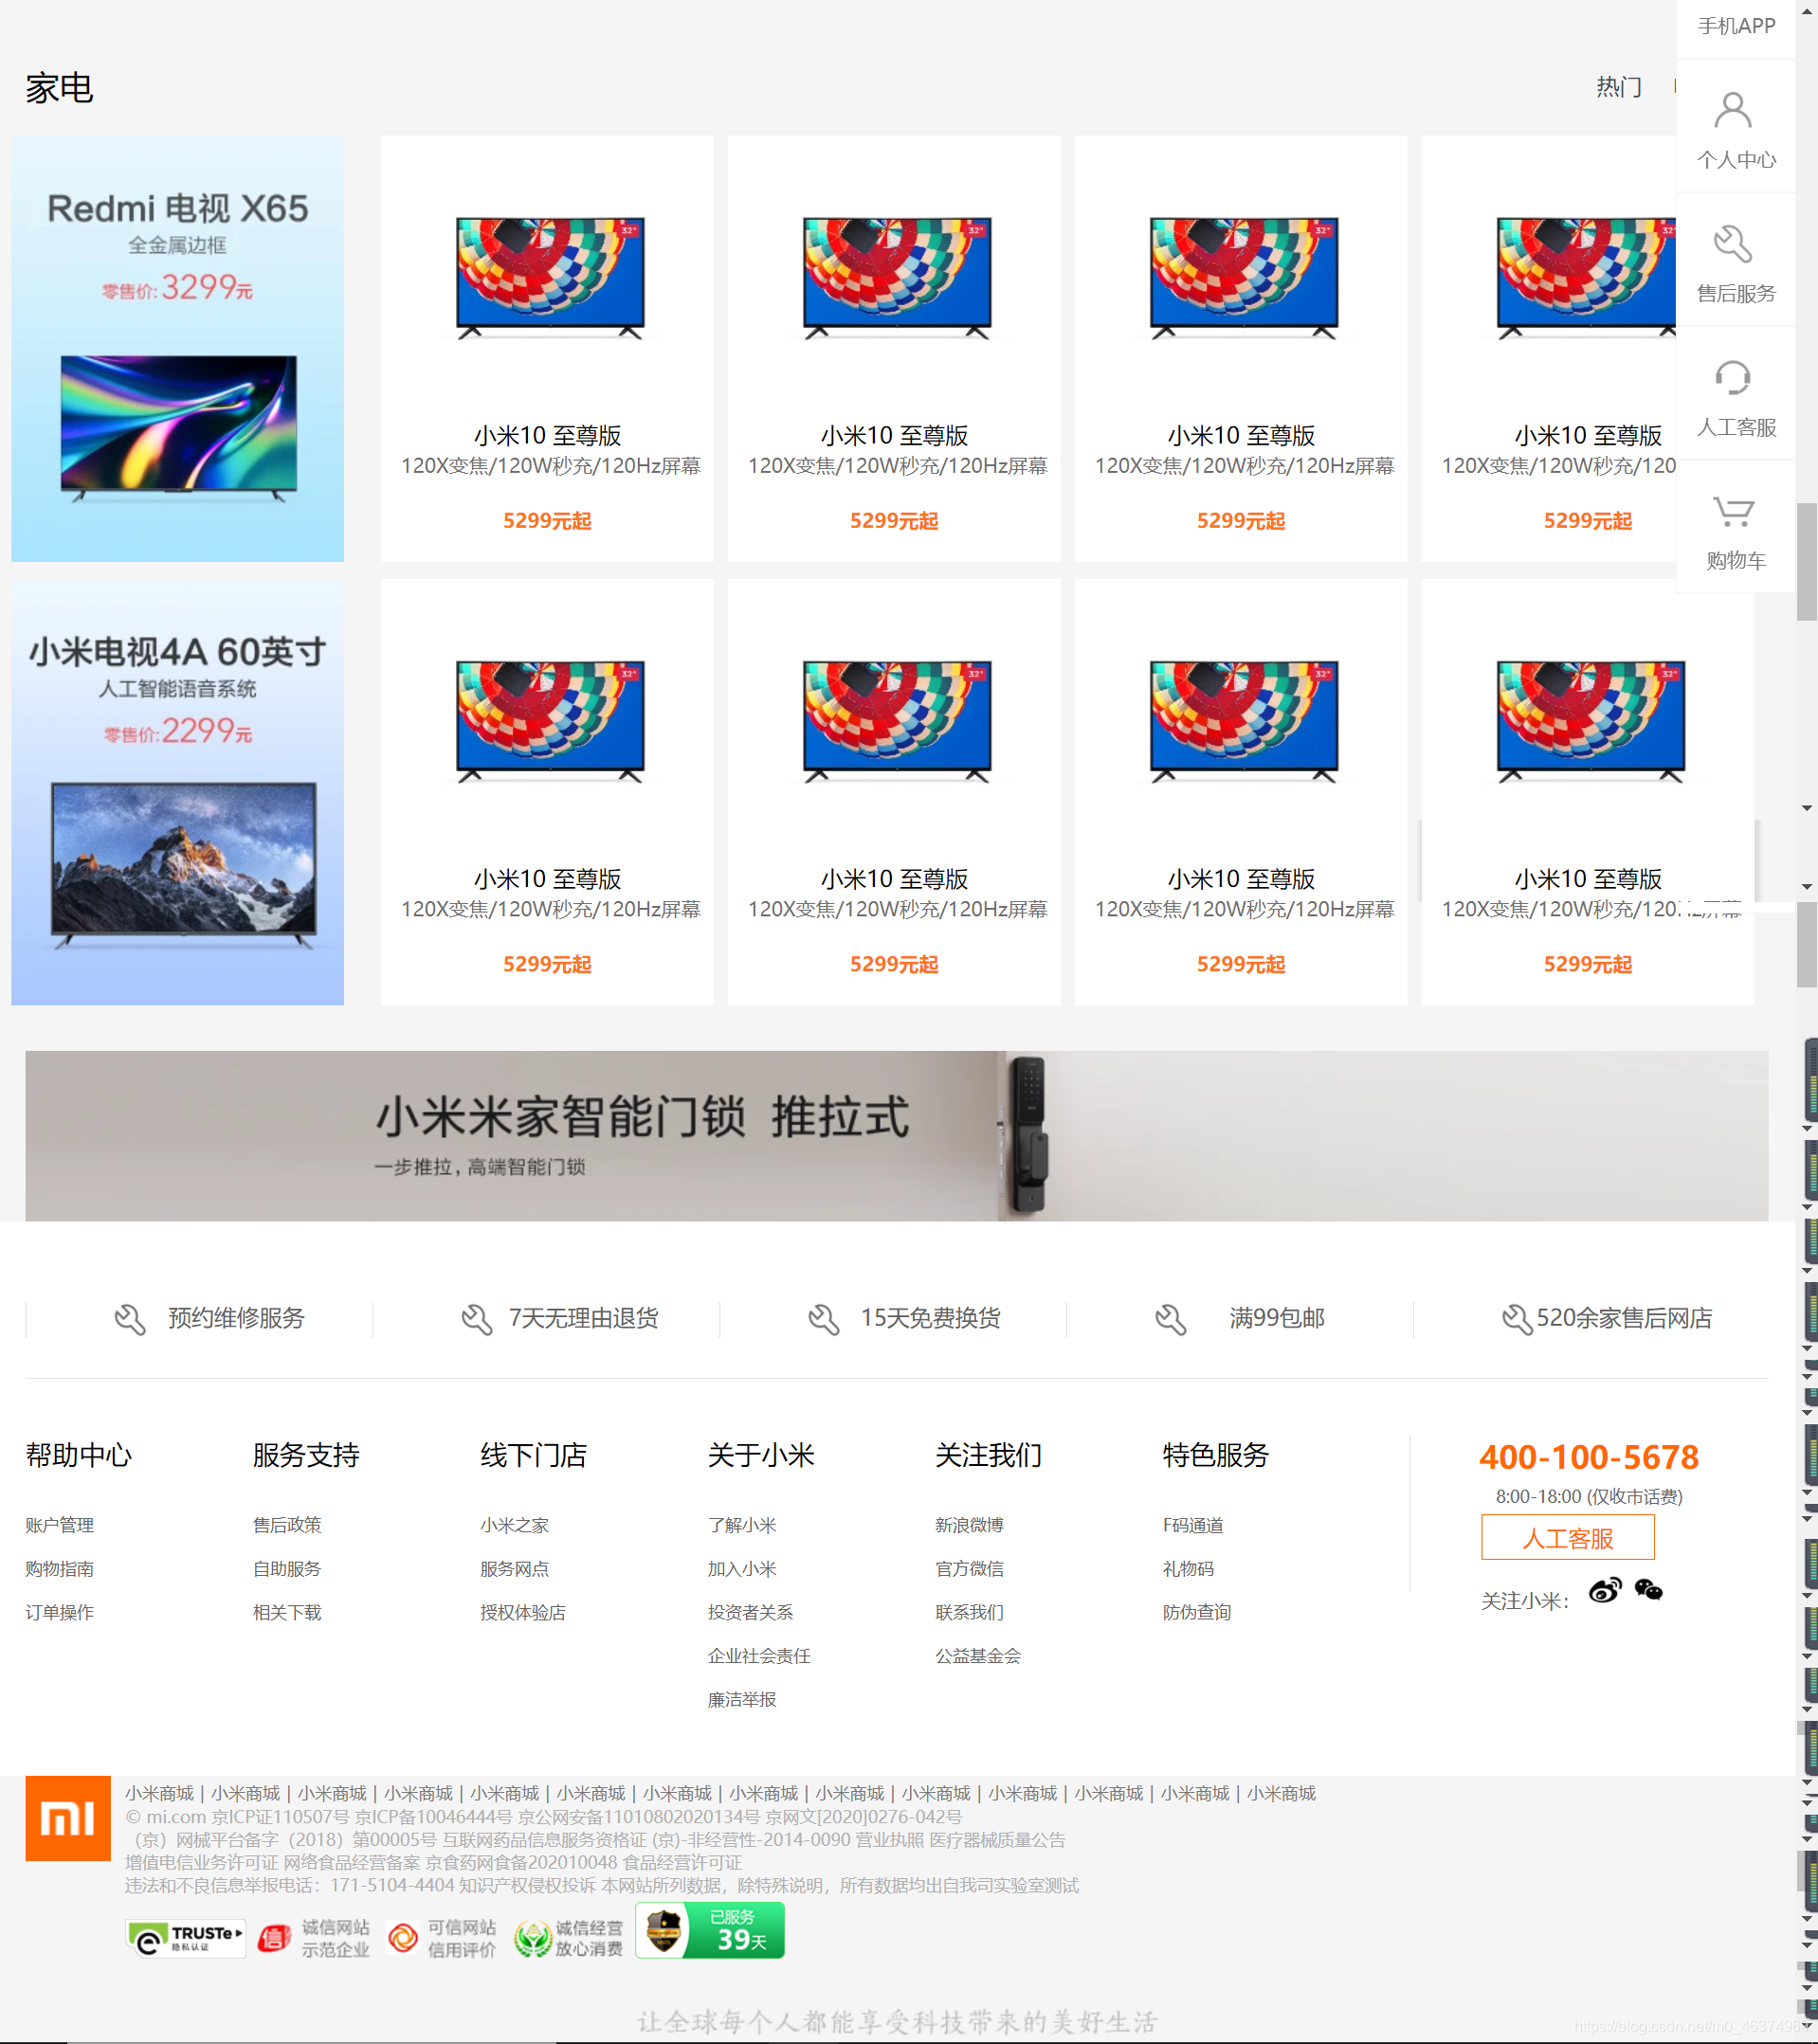Open the Redmi 电视 X65 promo banner
The width and height of the screenshot is (1818, 2044).
[x=177, y=346]
